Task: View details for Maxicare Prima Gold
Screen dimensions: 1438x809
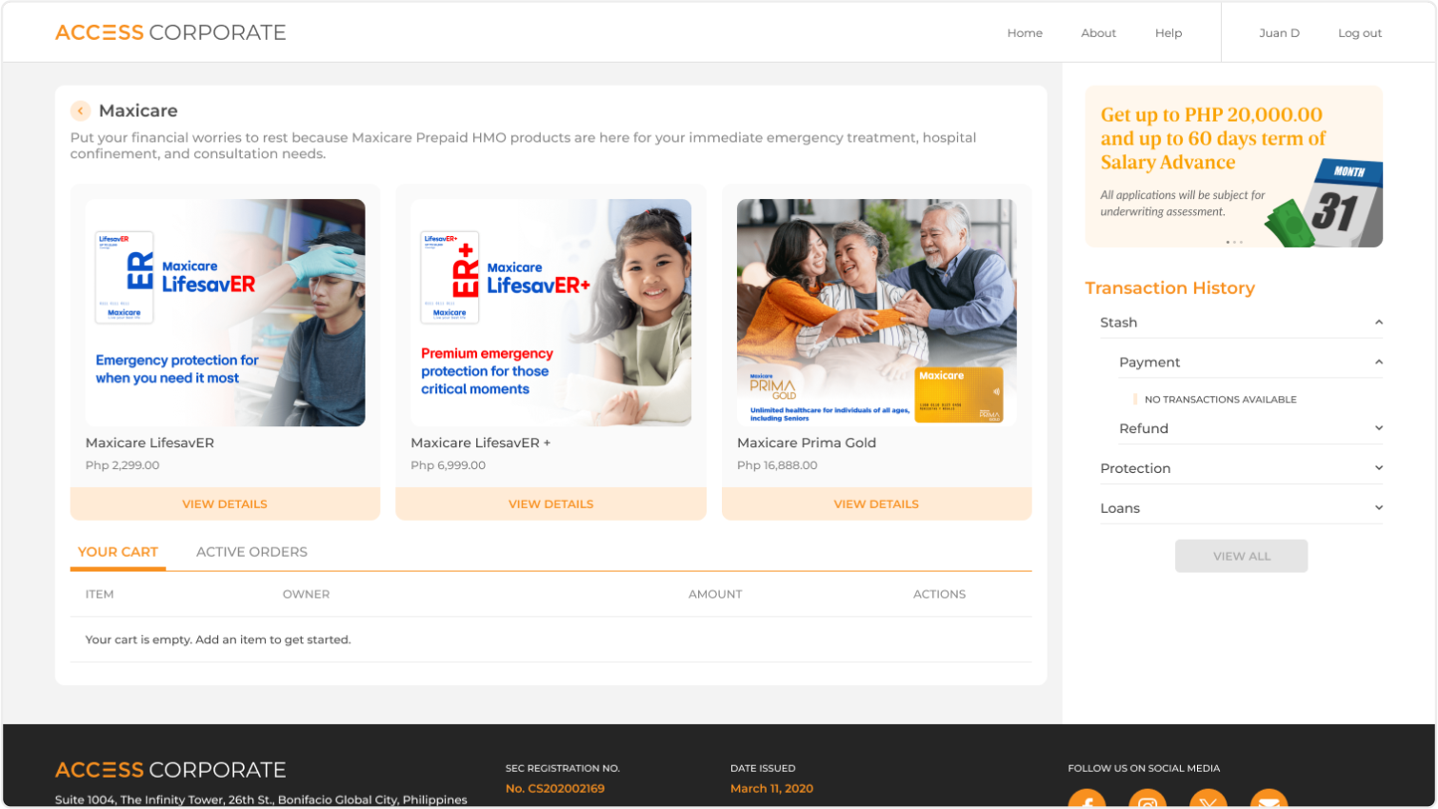Action: 876,504
